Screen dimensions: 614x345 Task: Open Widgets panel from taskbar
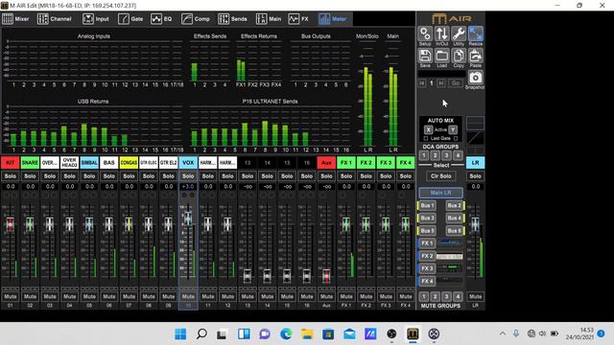click(x=244, y=333)
